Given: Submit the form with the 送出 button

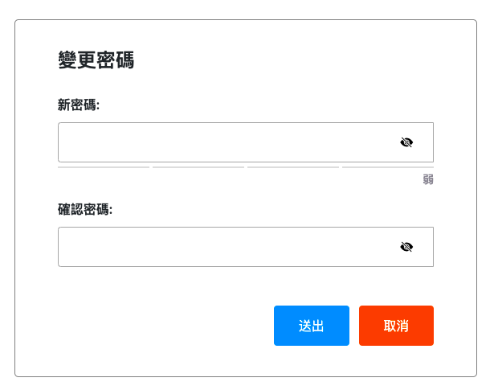Looking at the screenshot, I should click(x=312, y=326).
